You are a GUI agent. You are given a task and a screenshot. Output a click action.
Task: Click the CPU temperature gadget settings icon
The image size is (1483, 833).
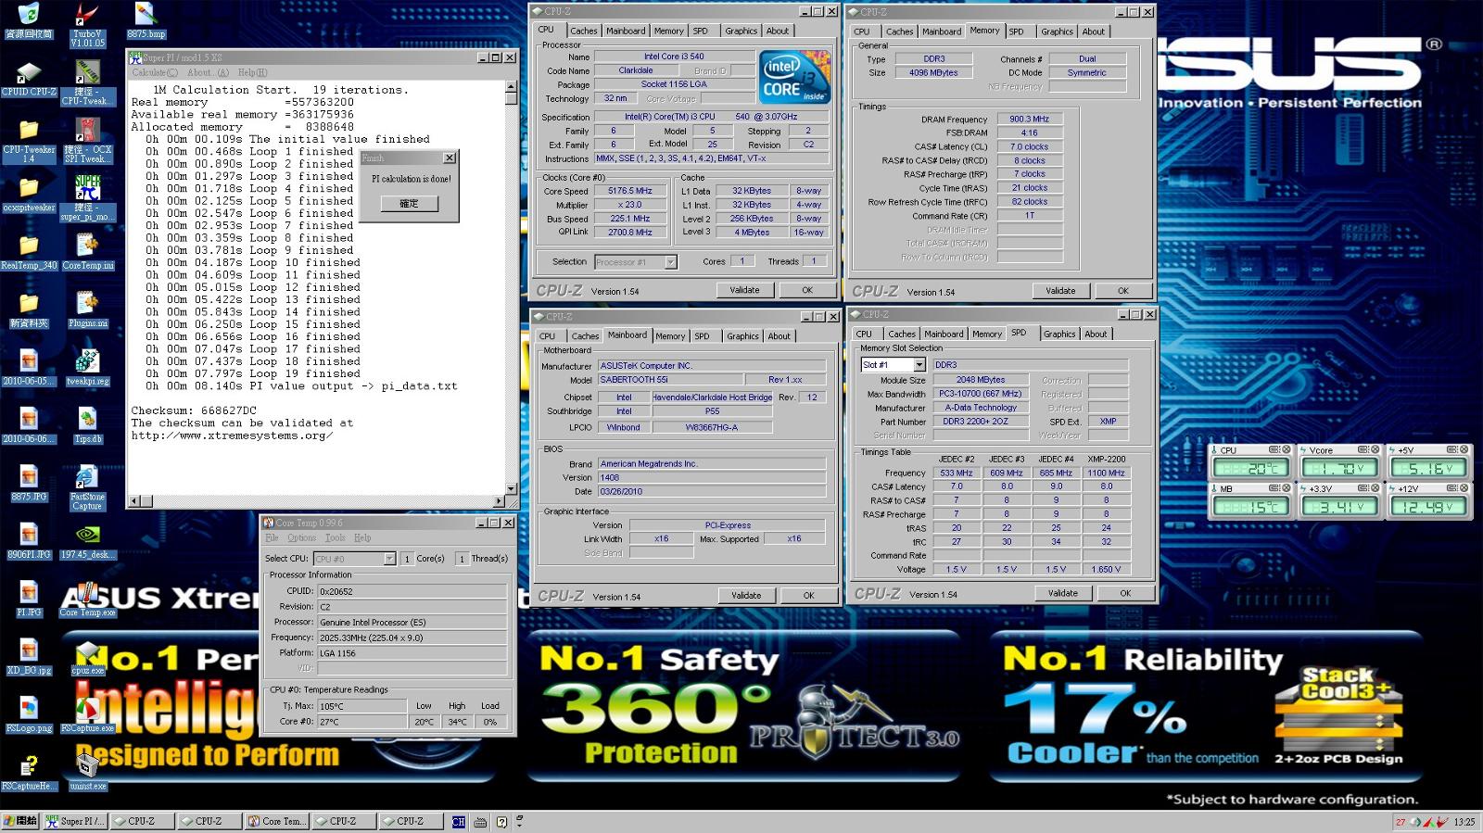point(1274,449)
